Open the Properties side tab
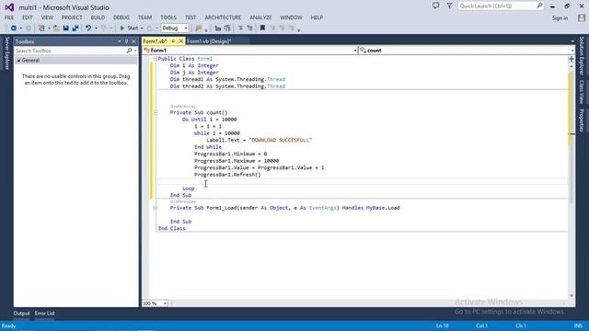589x331 pixels. [582, 120]
